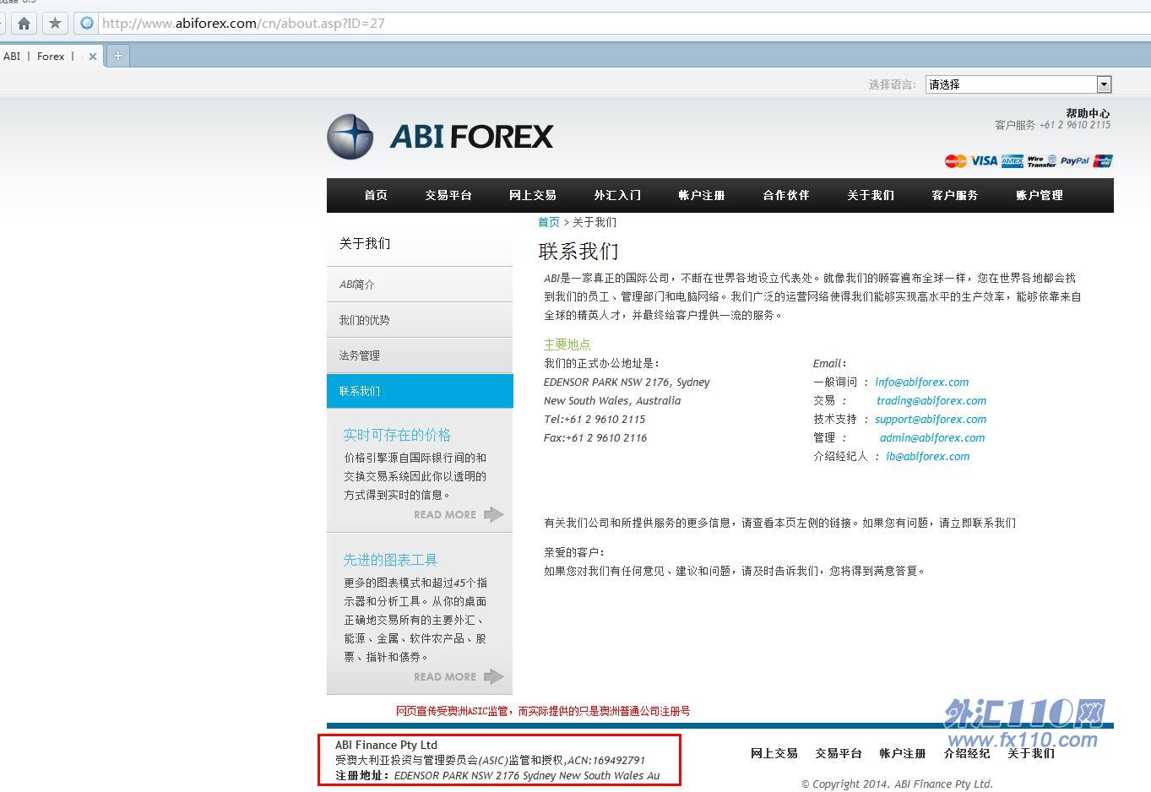Email trading@abiforex.com link

click(931, 400)
